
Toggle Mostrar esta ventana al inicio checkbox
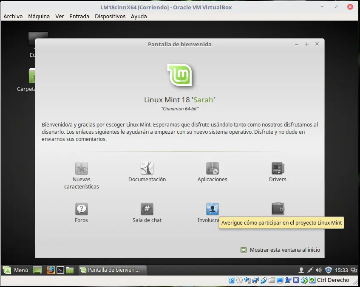click(x=244, y=250)
